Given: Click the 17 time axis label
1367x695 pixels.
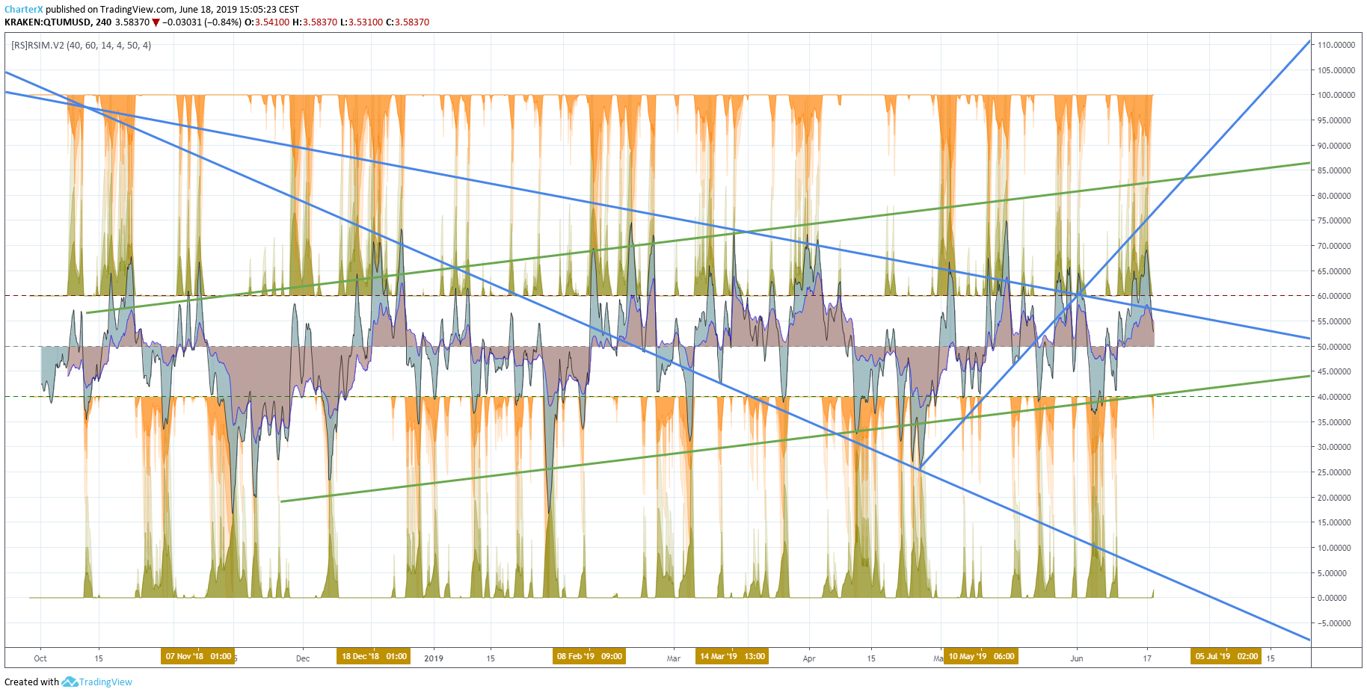Looking at the screenshot, I should tap(1147, 658).
